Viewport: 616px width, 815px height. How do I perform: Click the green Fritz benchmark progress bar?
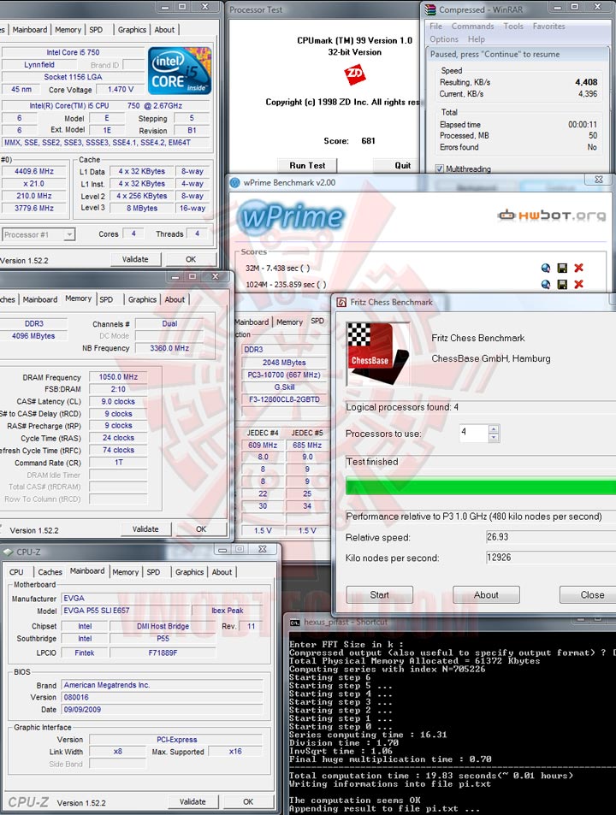(481, 487)
